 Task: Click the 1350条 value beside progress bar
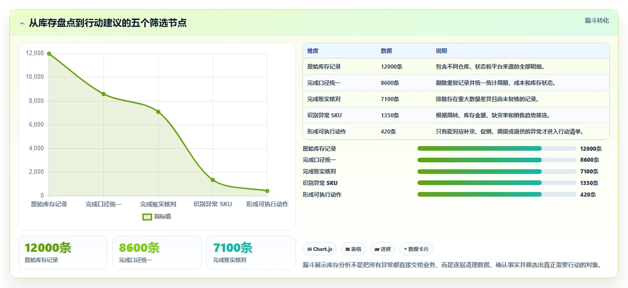[590, 183]
